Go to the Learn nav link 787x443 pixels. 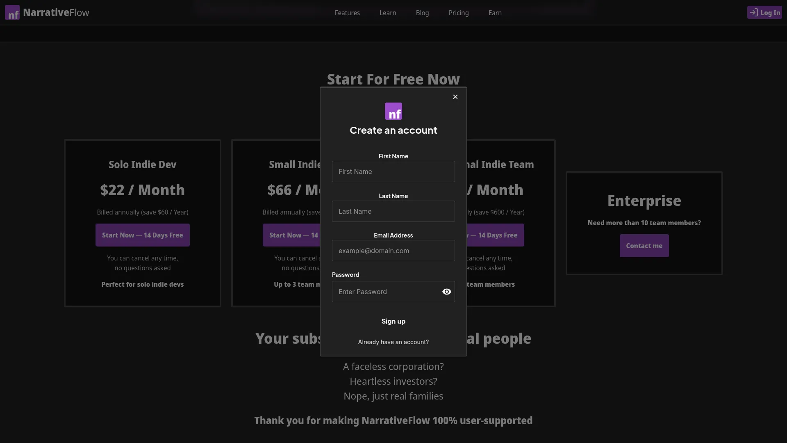[387, 13]
